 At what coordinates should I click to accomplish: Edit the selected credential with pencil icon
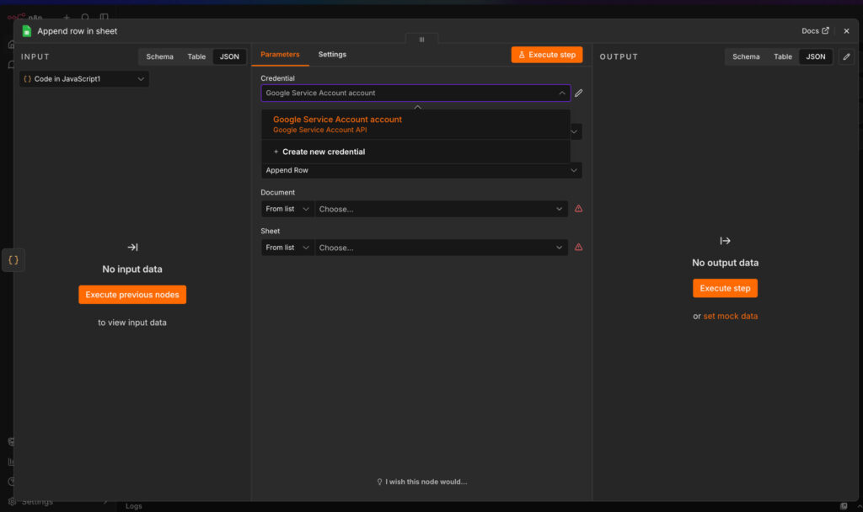tap(578, 93)
